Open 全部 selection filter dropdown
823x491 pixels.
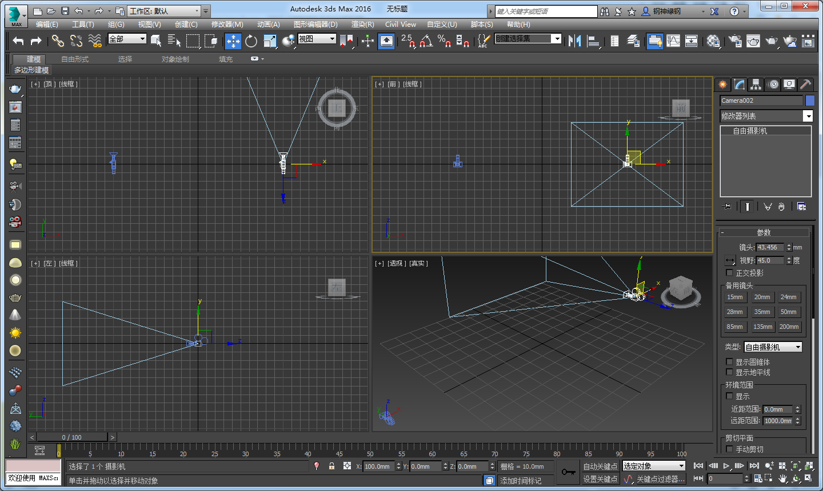pos(127,39)
